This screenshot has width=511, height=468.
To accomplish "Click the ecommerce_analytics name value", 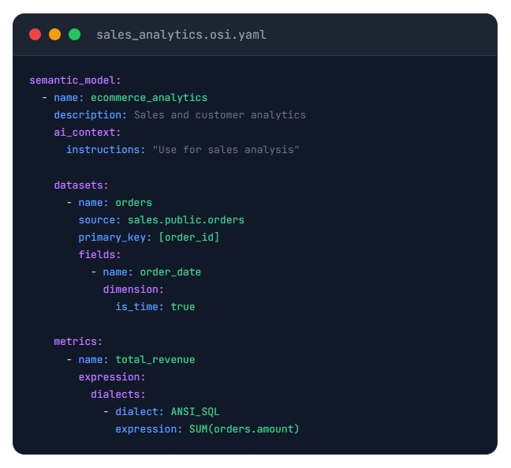I will click(149, 98).
